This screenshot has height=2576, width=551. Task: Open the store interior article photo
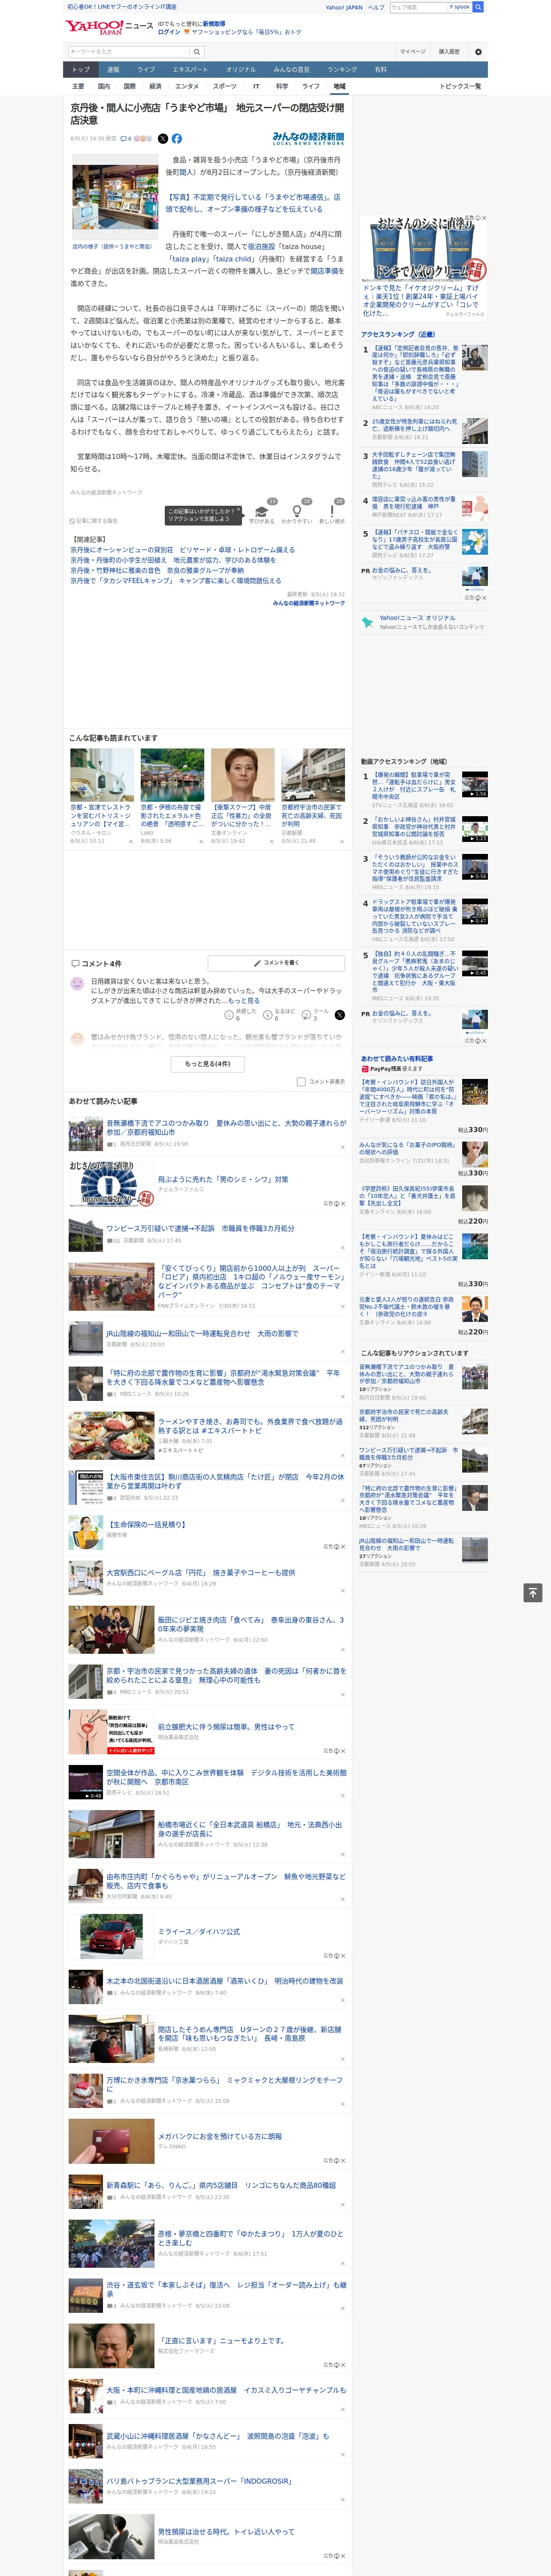pos(115,198)
